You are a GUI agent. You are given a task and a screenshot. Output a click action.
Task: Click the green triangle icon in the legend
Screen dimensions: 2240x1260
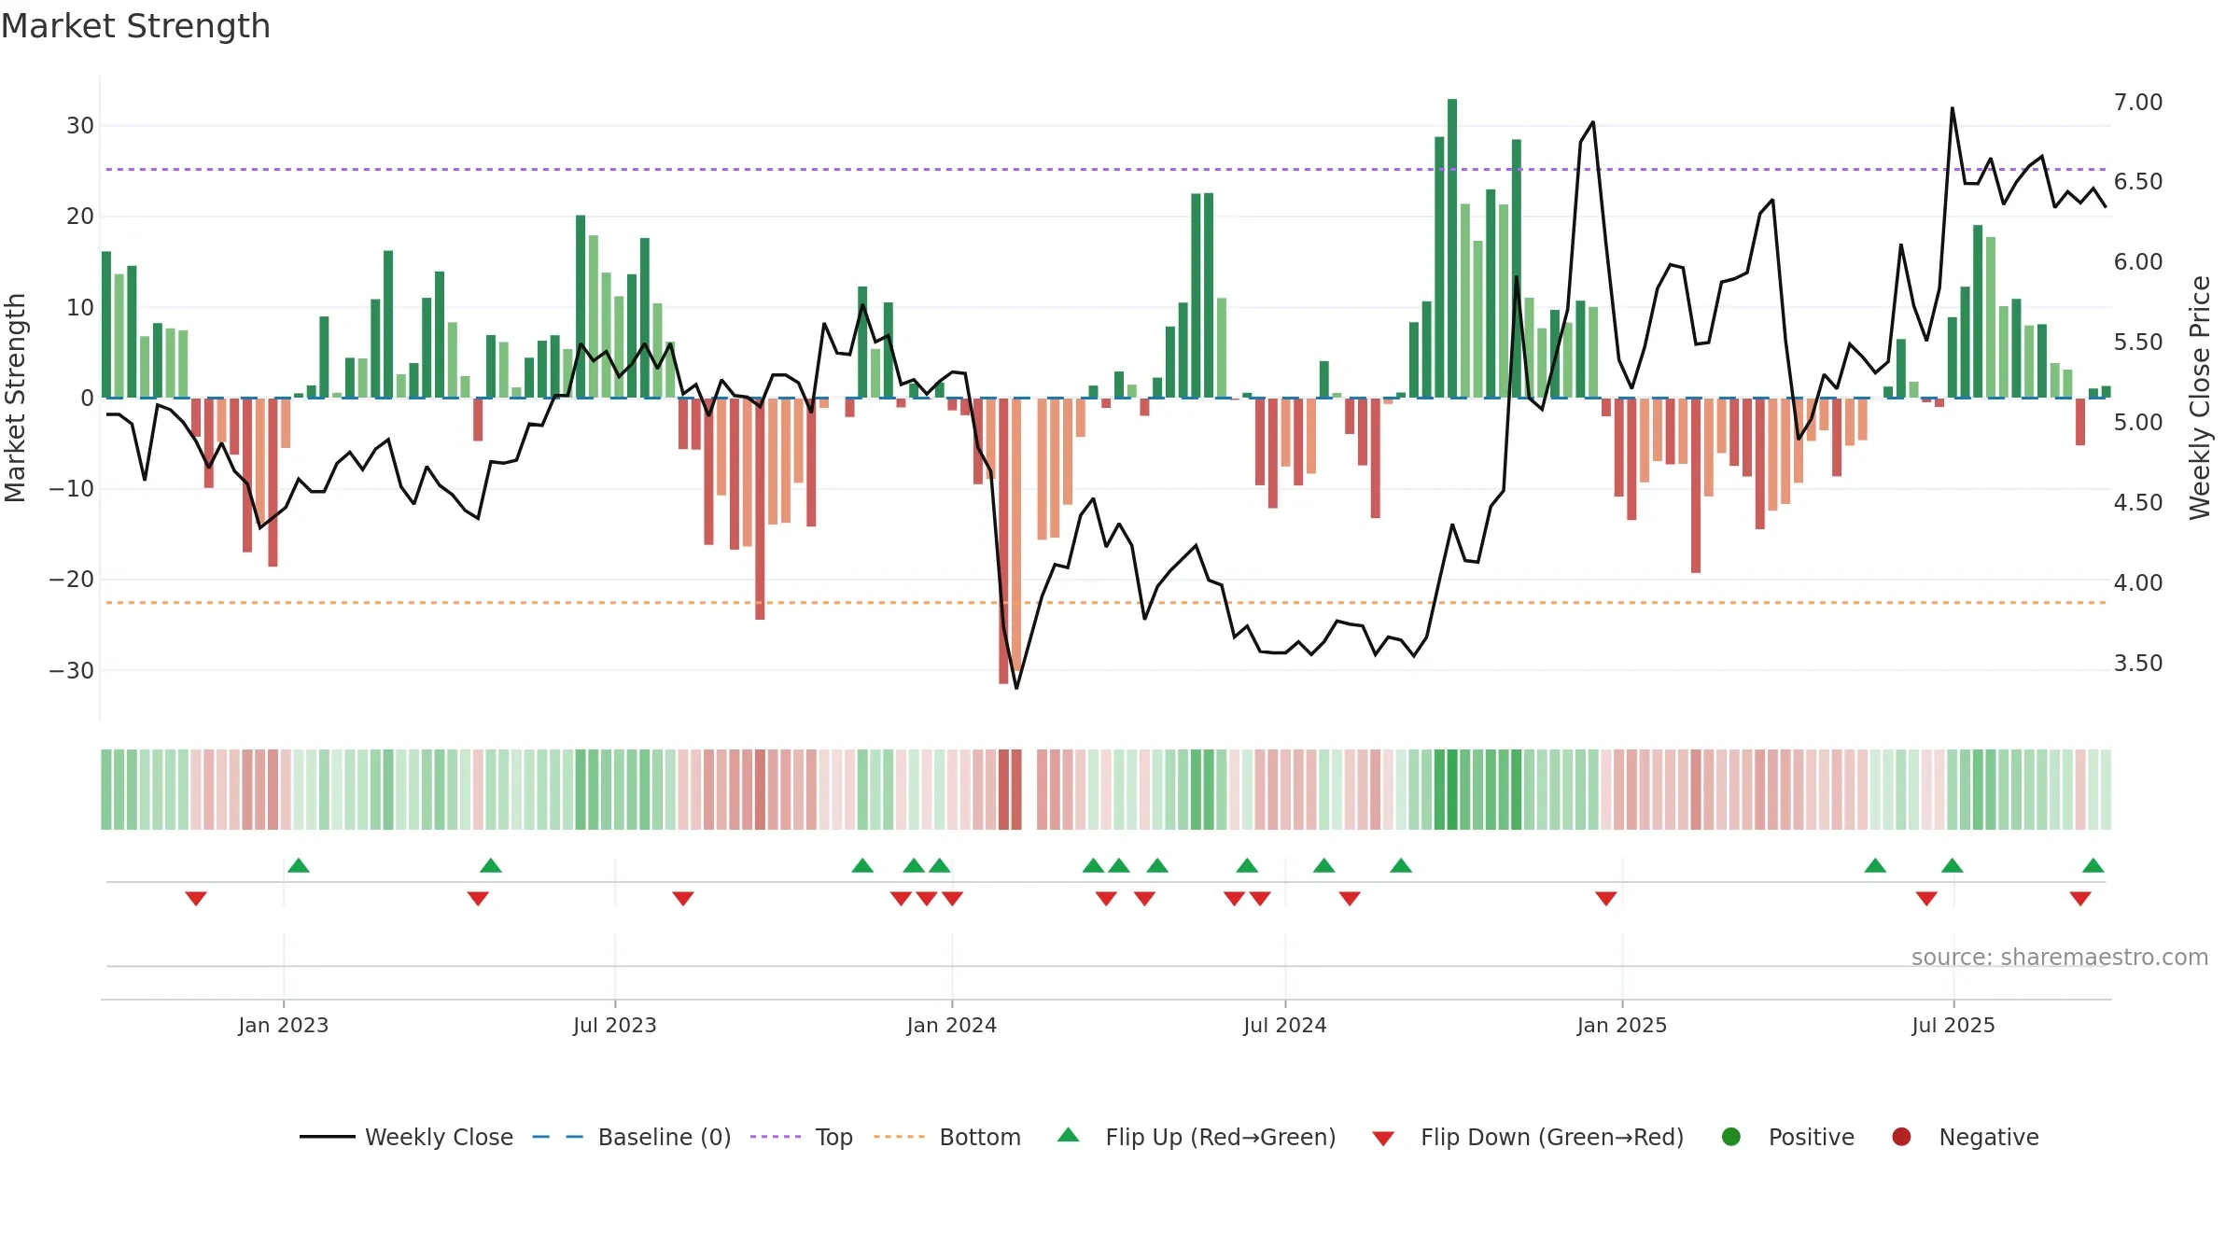1069,1135
